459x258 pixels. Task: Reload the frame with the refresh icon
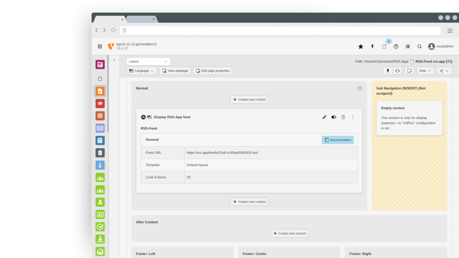398,71
